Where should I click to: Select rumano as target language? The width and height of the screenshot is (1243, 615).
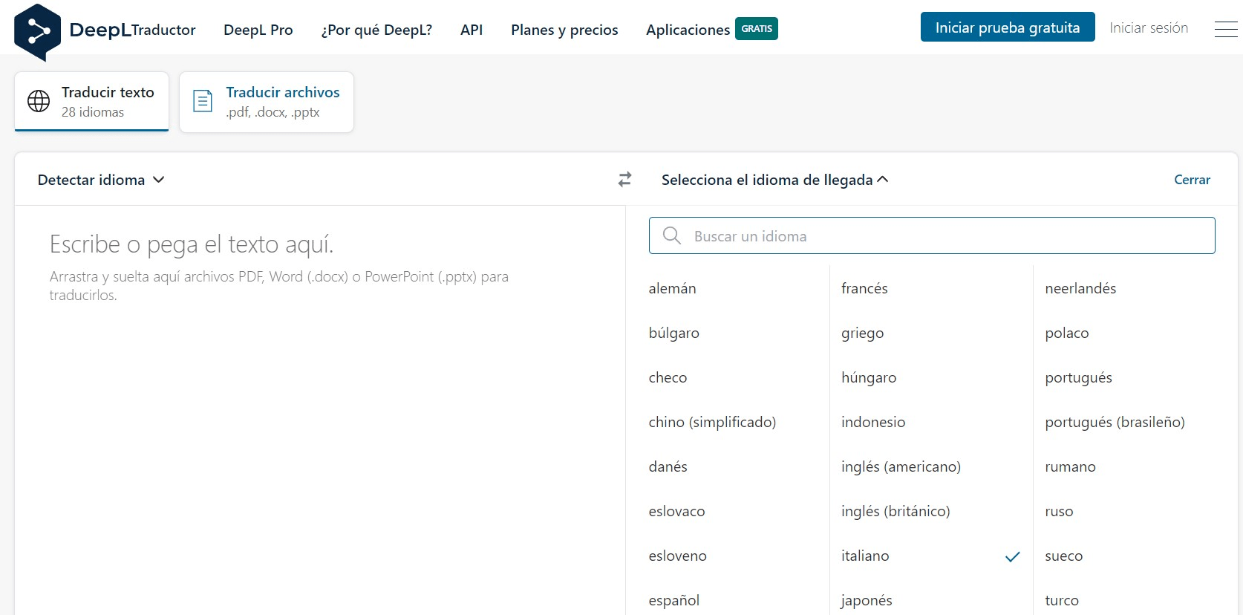(x=1070, y=466)
